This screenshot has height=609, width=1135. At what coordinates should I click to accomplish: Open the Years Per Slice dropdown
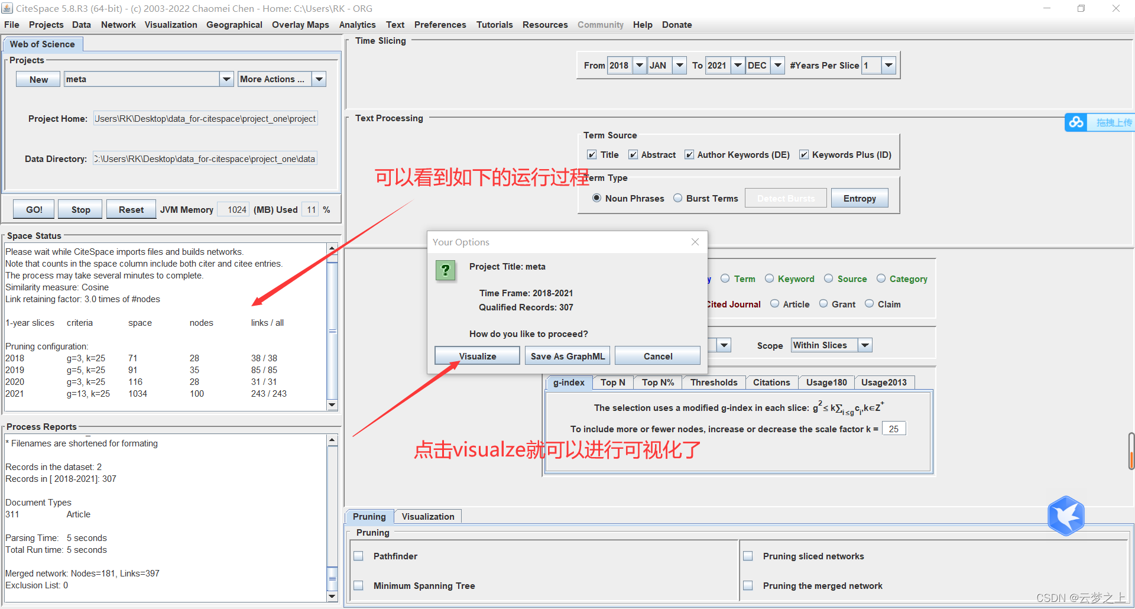tap(889, 65)
